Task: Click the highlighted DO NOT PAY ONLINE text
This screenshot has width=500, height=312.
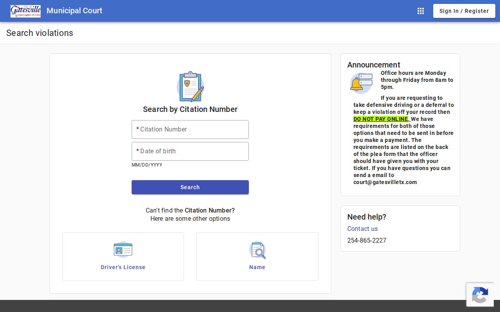Action: click(381, 119)
